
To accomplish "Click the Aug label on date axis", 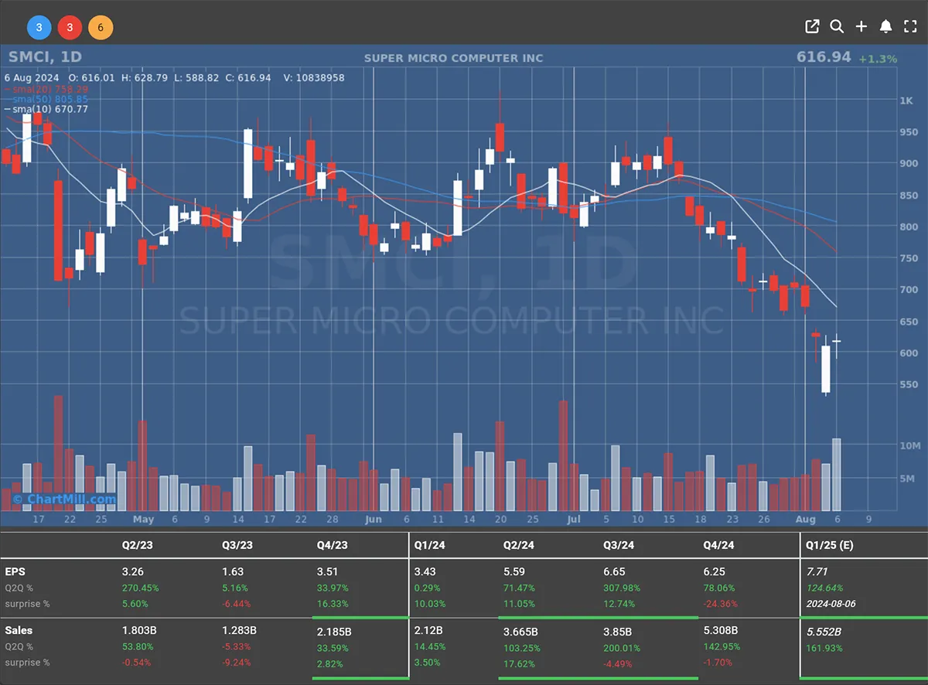I will coord(805,520).
